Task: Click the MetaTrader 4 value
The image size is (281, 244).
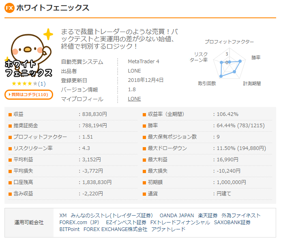Action: tap(144, 62)
